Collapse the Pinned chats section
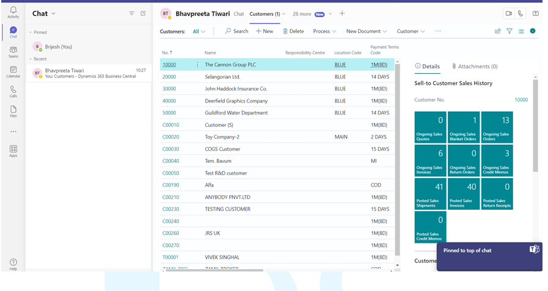Image resolution: width=548 pixels, height=291 pixels. [x=31, y=32]
